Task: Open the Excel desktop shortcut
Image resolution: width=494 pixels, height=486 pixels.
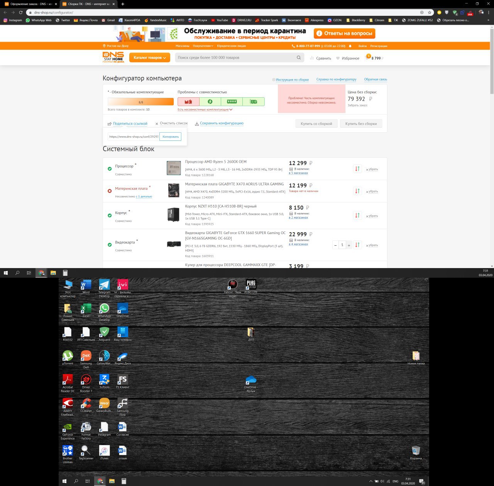Action: coord(86,310)
